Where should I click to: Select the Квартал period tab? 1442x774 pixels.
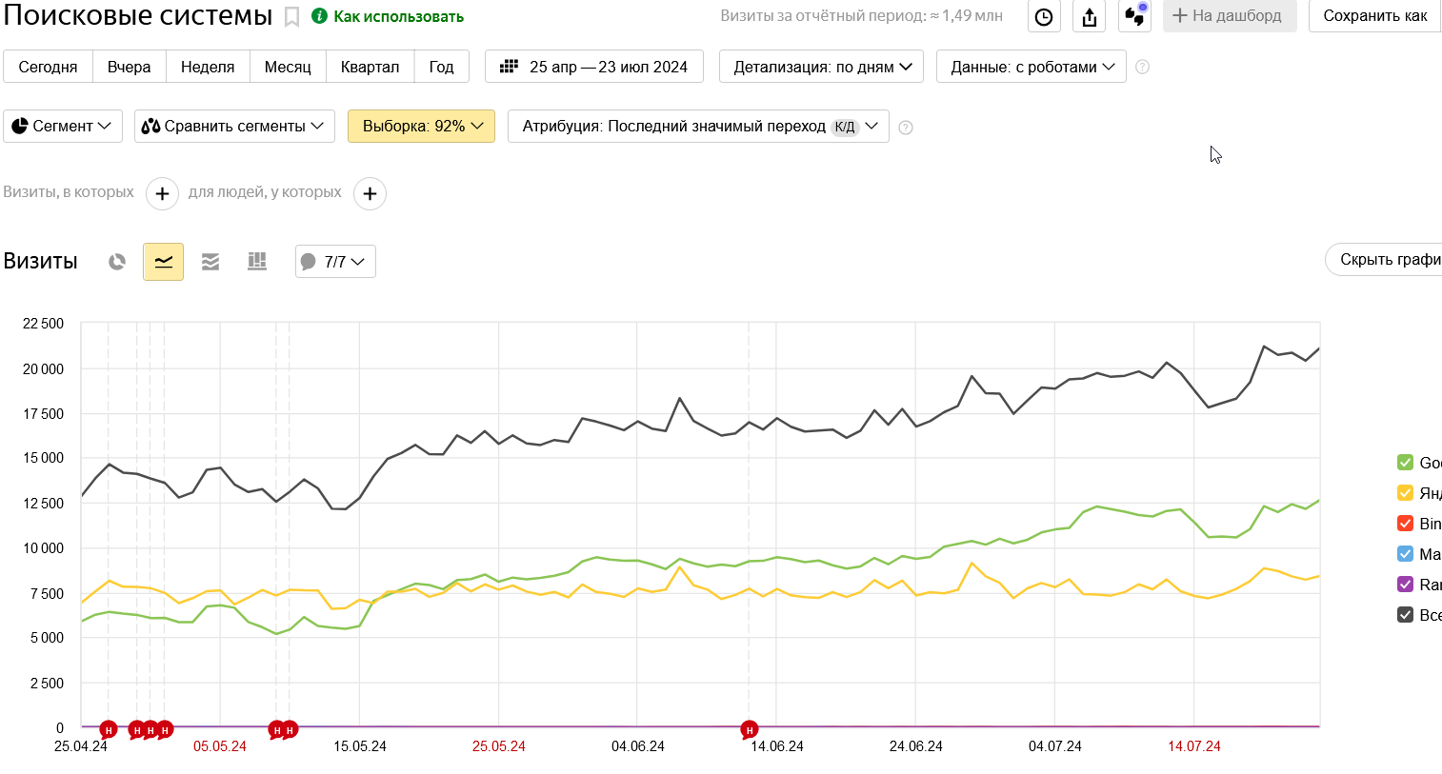tap(370, 67)
